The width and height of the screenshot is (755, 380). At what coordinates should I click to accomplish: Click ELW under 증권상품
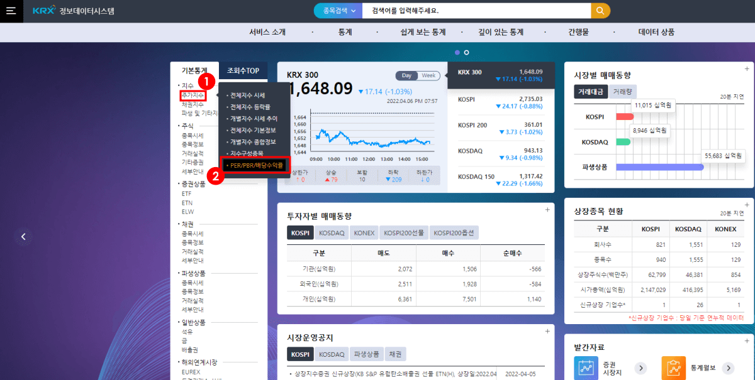tap(187, 212)
